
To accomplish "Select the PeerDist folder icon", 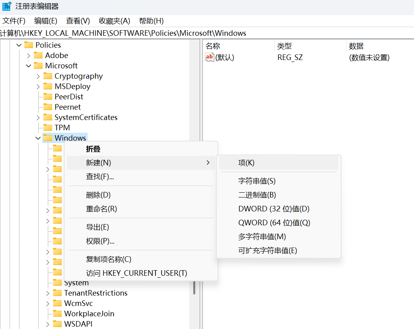I will coord(48,97).
